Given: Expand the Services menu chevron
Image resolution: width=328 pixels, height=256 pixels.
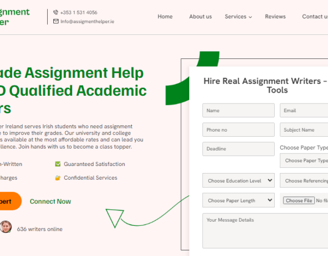Looking at the screenshot, I should pos(250,17).
